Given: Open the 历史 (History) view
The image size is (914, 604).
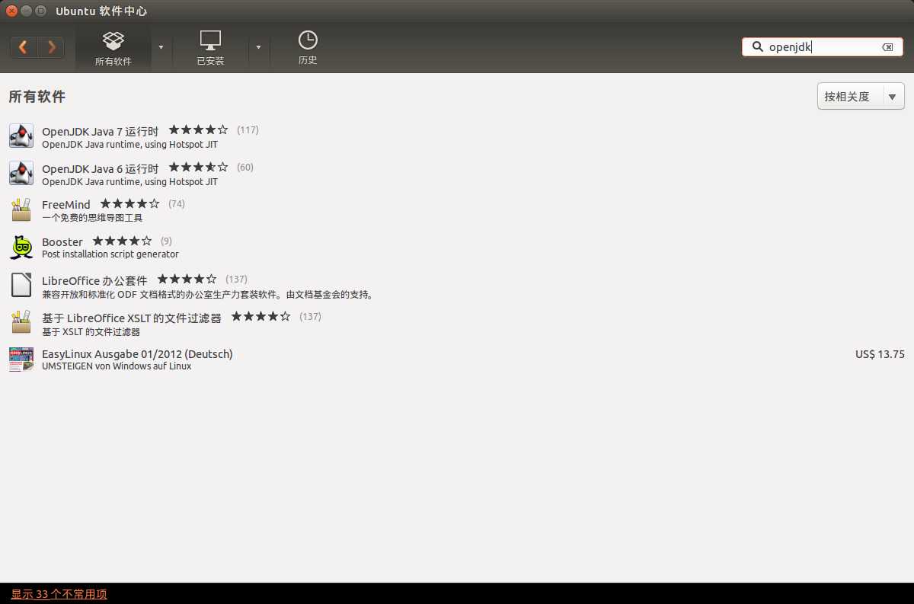Looking at the screenshot, I should coord(308,48).
